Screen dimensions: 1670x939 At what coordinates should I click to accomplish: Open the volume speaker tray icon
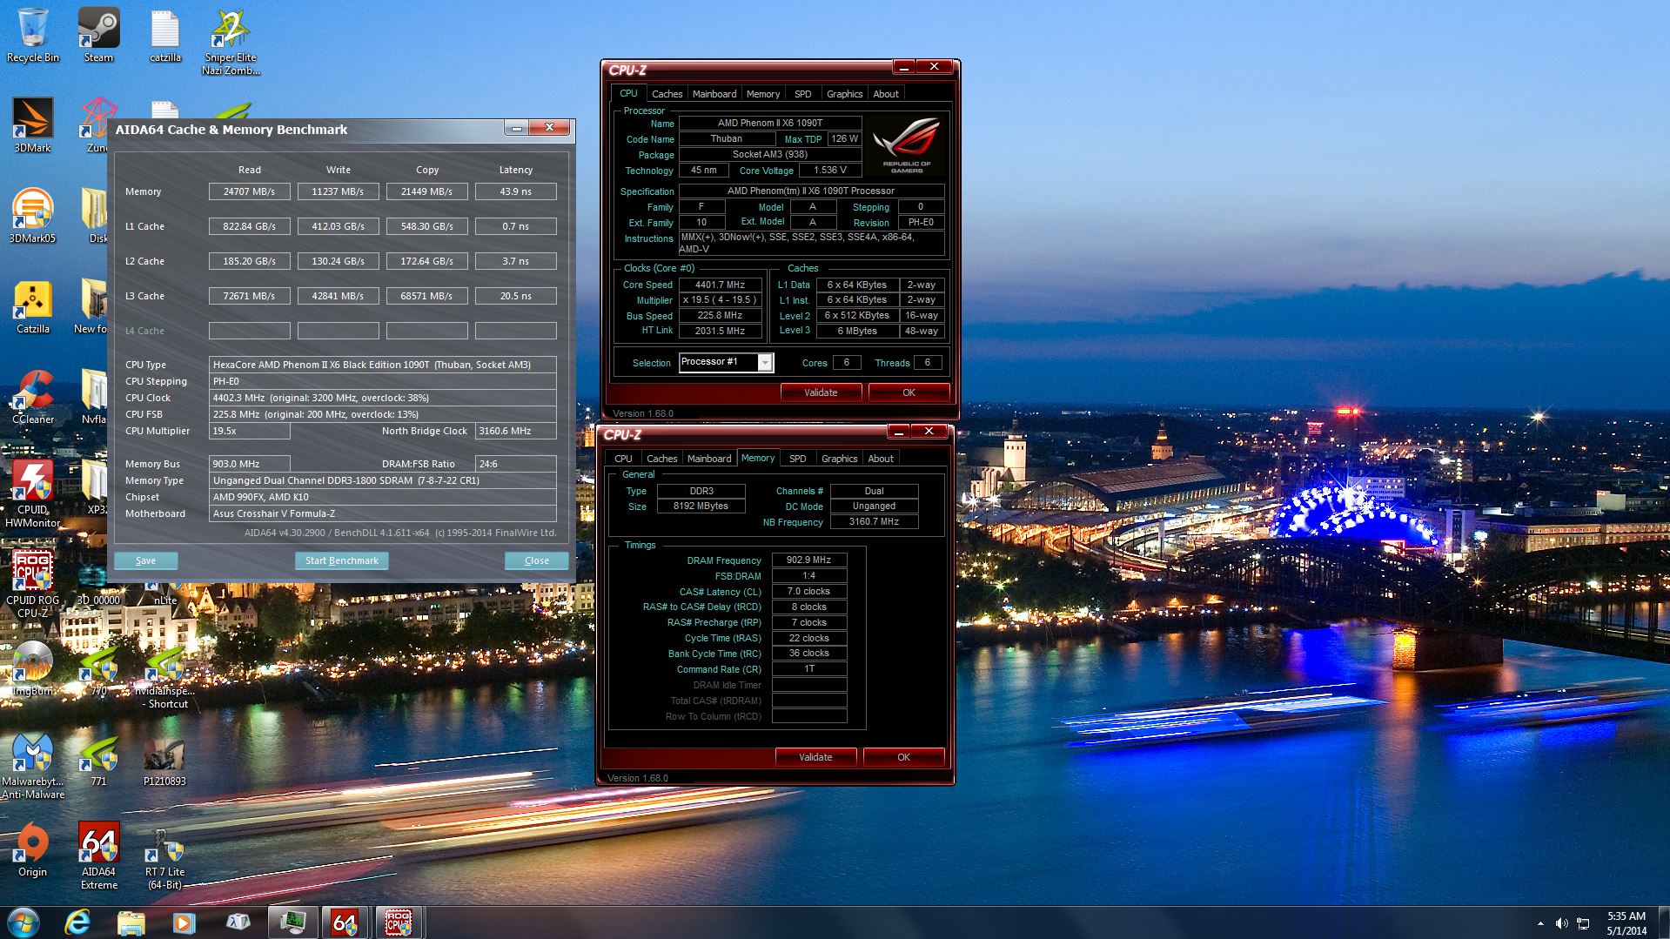point(1562,923)
